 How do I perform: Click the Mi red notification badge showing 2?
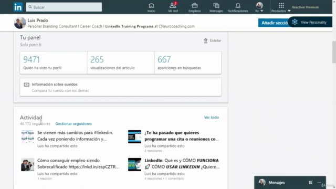(175, 3)
